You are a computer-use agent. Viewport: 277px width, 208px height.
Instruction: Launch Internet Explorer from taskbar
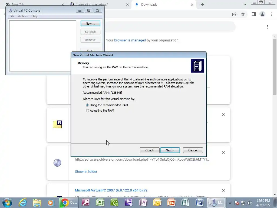pyautogui.click(x=23, y=203)
